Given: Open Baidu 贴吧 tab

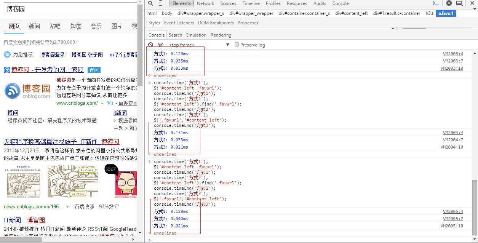Looking at the screenshot, I should coord(55,26).
